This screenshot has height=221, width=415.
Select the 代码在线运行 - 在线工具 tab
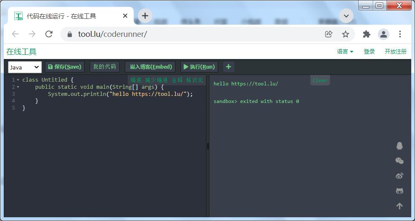pos(71,16)
